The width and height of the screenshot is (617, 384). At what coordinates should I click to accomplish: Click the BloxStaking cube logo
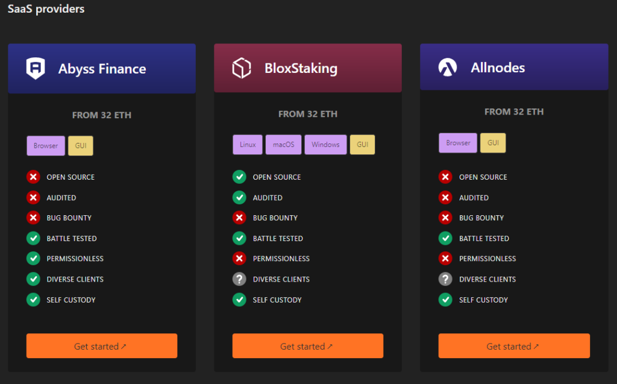click(242, 68)
